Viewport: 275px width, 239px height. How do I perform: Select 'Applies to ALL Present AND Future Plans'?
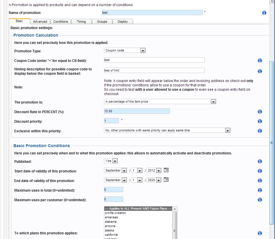(138, 208)
